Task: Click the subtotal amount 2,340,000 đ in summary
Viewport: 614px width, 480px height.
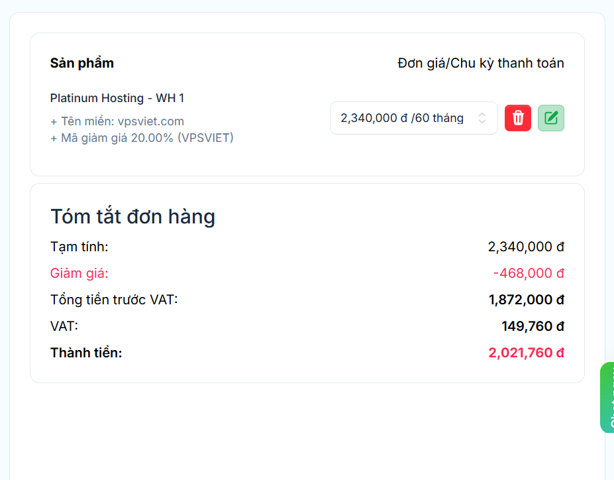Action: pos(526,247)
